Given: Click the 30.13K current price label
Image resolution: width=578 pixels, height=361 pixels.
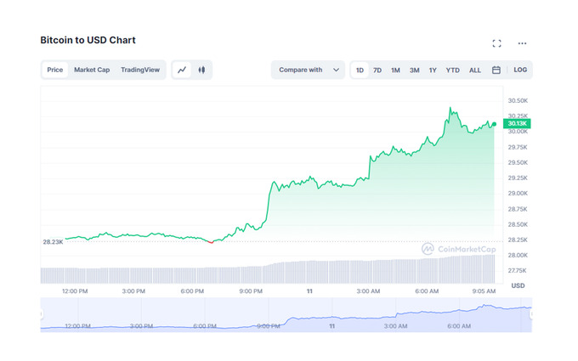Looking at the screenshot, I should tap(517, 124).
